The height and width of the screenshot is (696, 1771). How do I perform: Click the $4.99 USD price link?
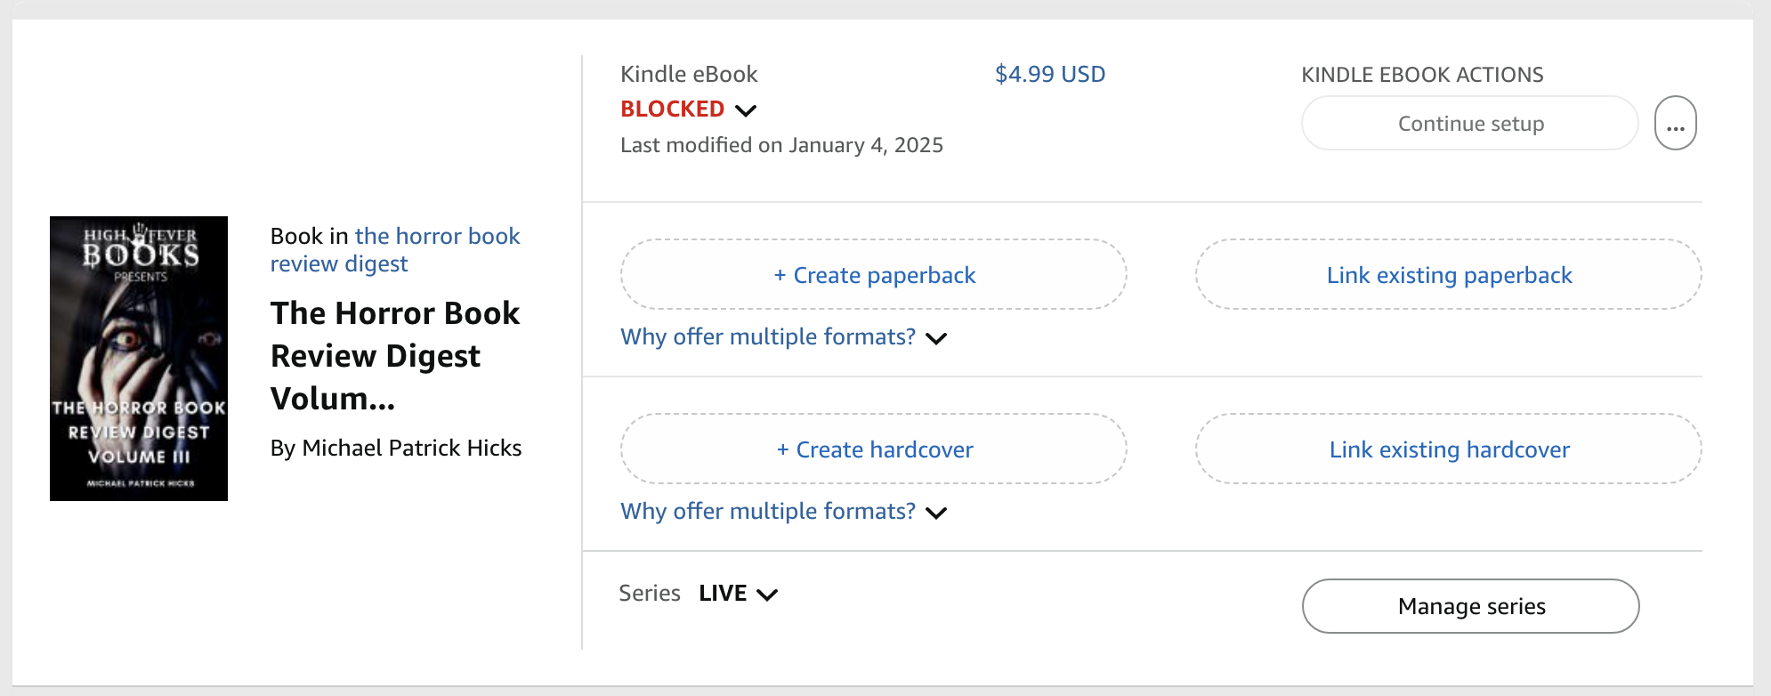tap(1049, 74)
